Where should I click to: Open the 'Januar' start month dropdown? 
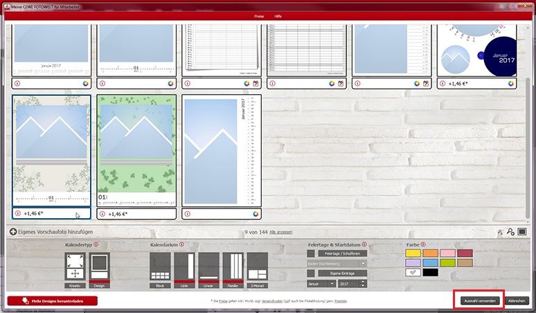click(x=321, y=284)
